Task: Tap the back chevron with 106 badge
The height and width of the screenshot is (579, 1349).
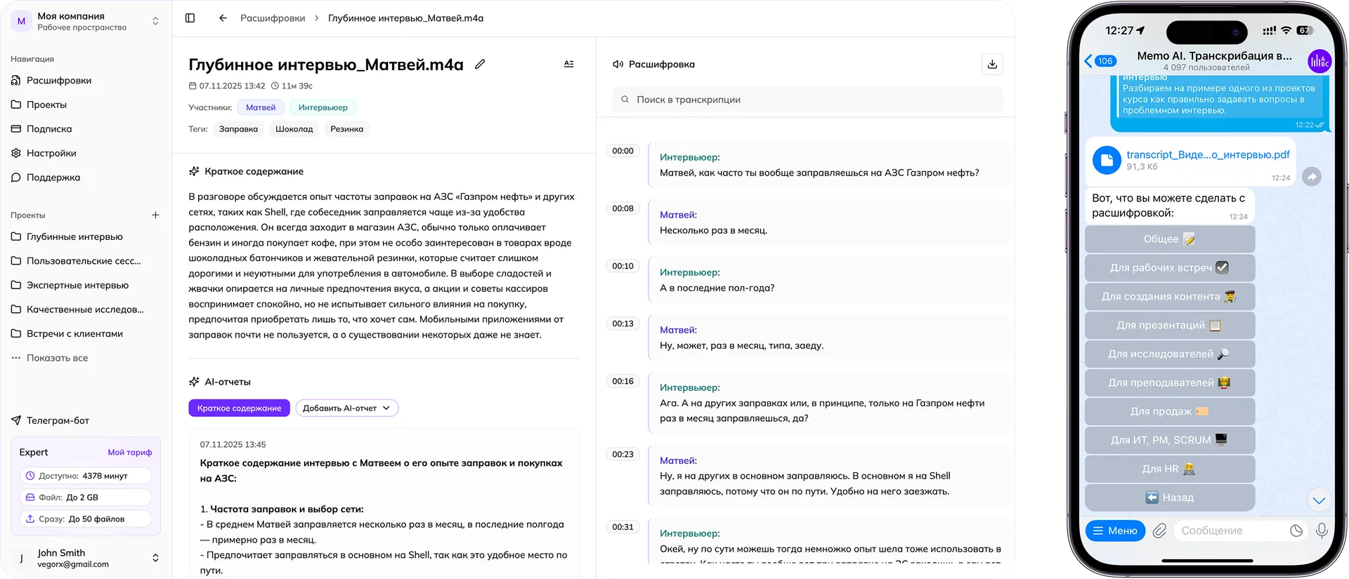Action: pos(1100,61)
